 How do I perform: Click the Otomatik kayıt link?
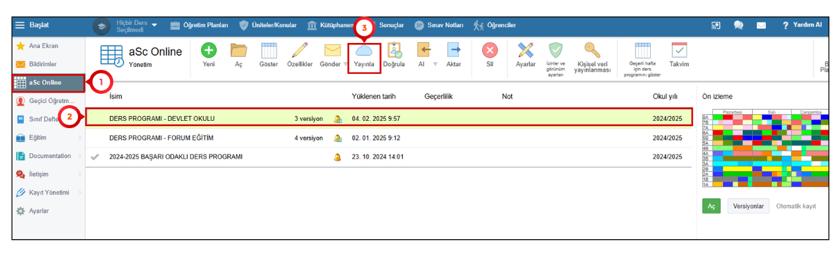tap(796, 206)
